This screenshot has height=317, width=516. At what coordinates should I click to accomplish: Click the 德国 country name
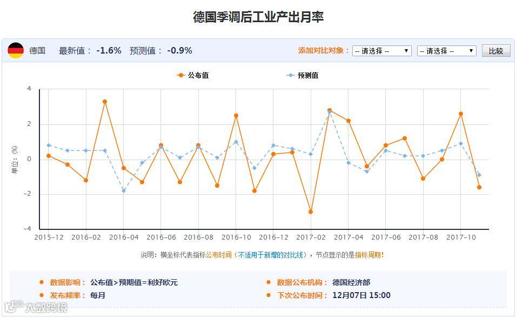37,50
